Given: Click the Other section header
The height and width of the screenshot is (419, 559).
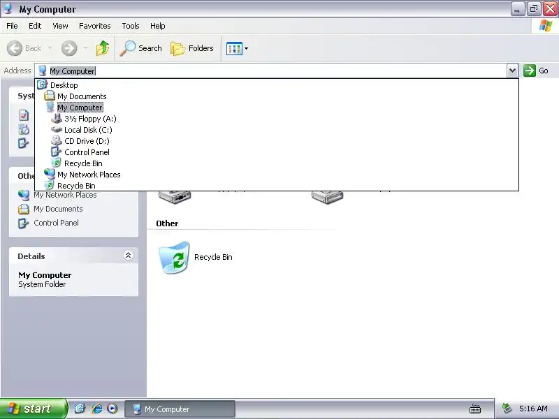Looking at the screenshot, I should 167,223.
